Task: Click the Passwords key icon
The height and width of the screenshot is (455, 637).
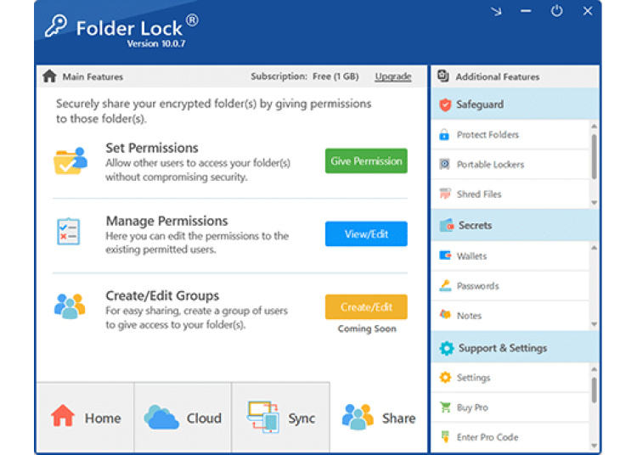Action: point(444,286)
